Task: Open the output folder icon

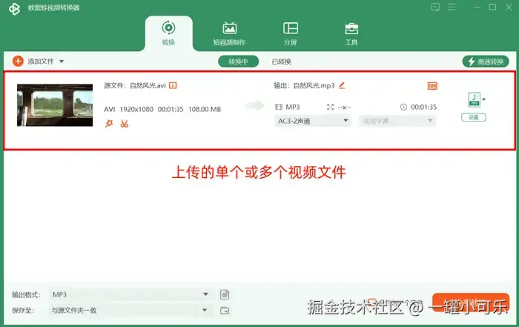Action: 225,311
